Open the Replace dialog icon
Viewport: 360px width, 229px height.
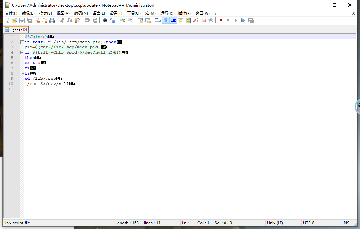coord(113,20)
